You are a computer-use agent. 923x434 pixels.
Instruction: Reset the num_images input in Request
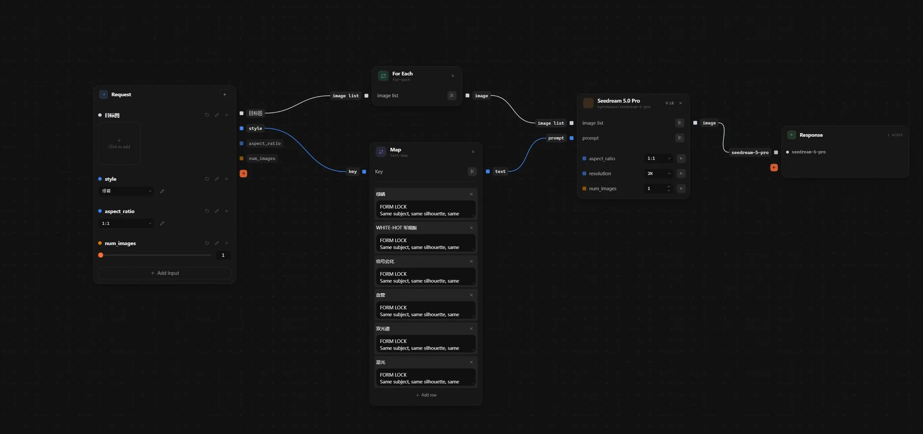tap(207, 243)
